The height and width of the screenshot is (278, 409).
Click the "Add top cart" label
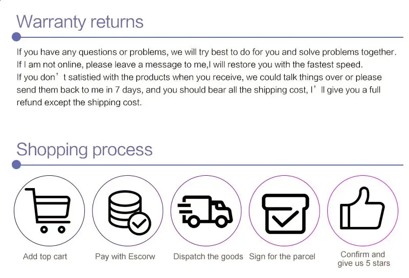point(45,257)
